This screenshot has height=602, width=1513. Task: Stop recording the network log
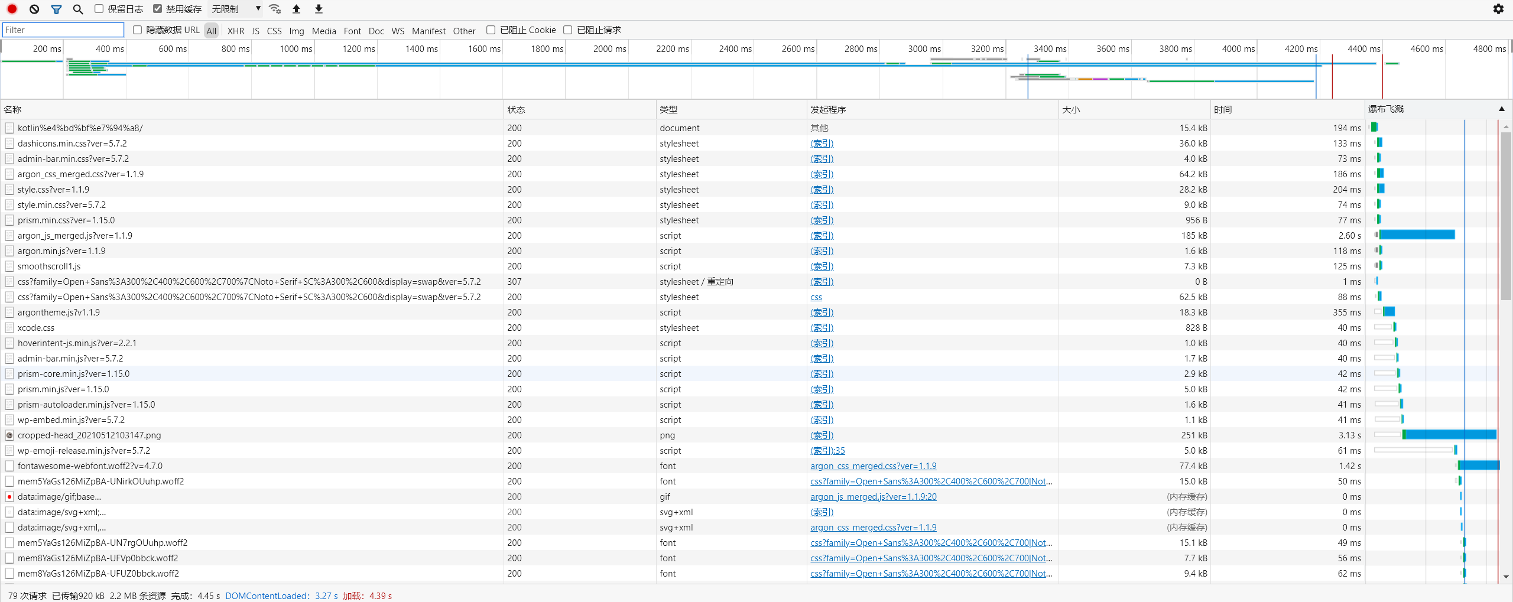tap(11, 9)
